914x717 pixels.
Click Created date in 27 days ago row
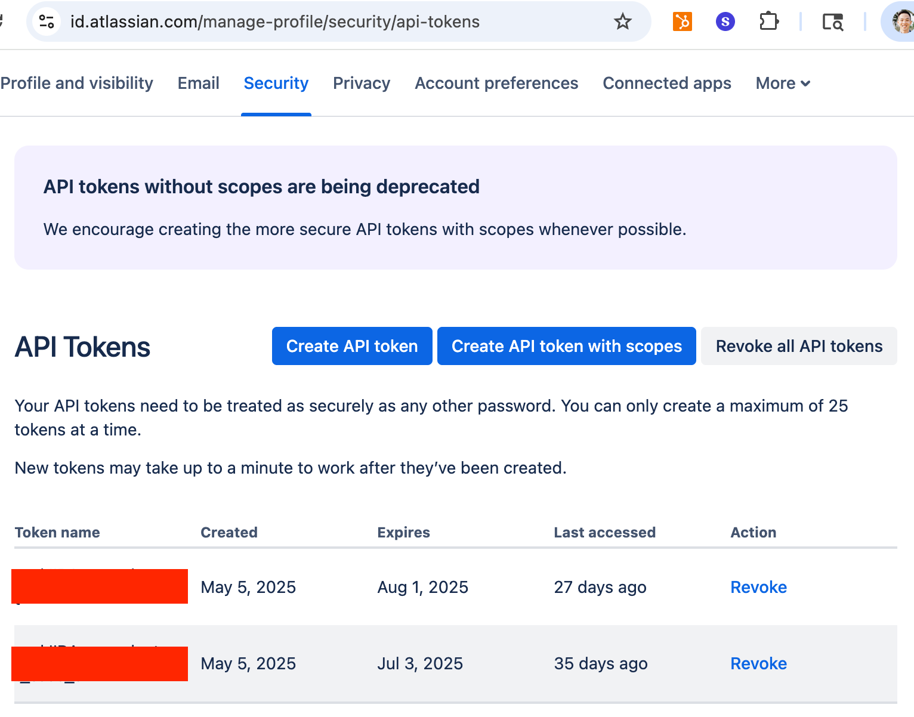point(248,588)
